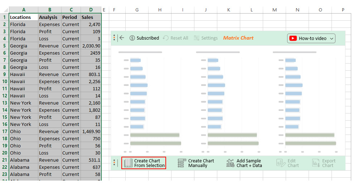Click the Subscribed dollar icon
The height and width of the screenshot is (187, 353).
coord(132,38)
